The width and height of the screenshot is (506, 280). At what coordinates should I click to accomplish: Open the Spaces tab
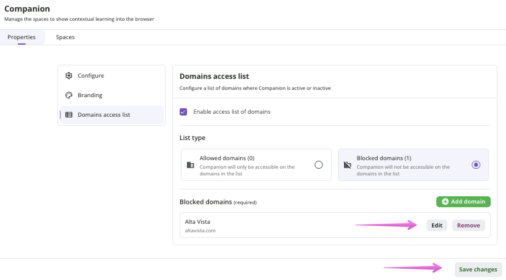pyautogui.click(x=65, y=37)
